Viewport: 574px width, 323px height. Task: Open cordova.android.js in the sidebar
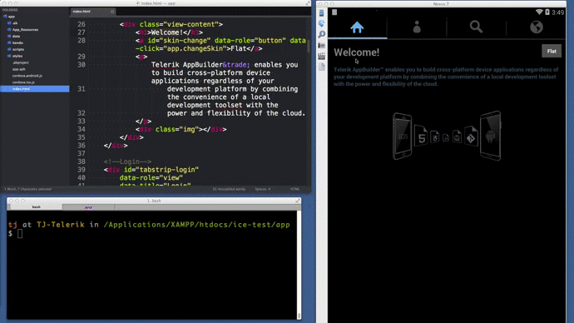click(x=27, y=76)
